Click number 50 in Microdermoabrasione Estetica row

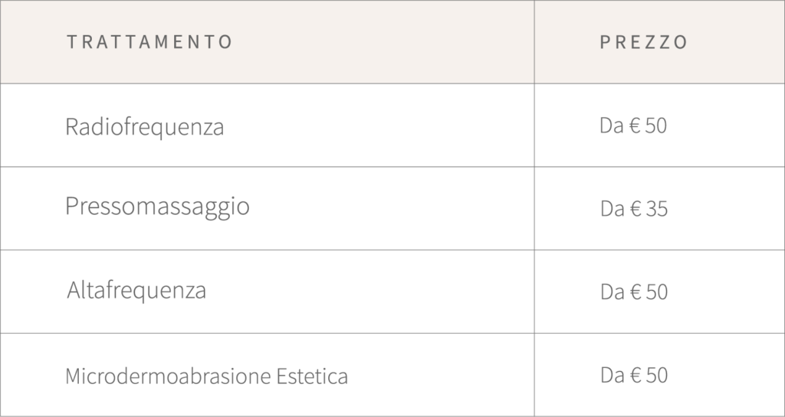(656, 375)
